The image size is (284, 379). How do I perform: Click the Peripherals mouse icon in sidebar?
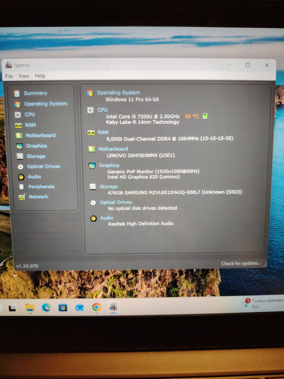click(21, 187)
